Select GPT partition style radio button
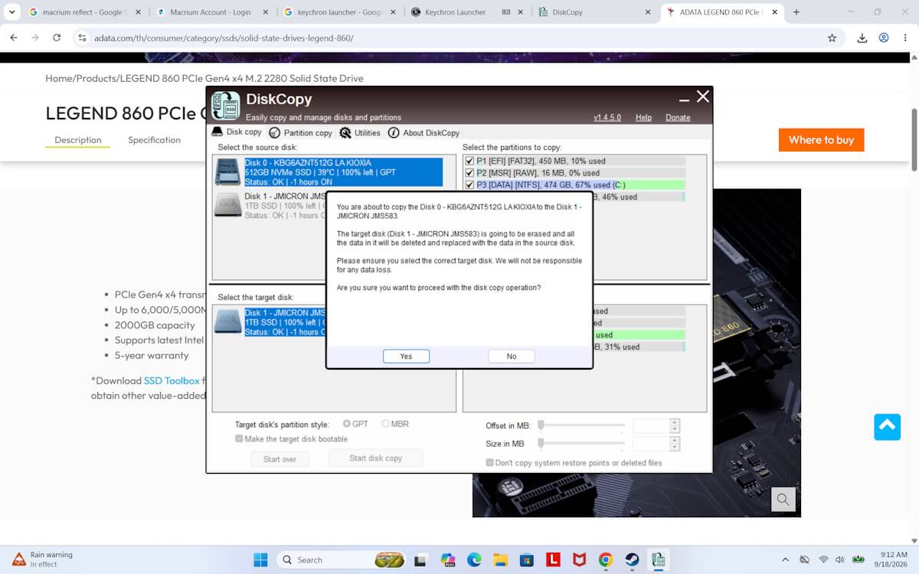919x574 pixels. (x=347, y=424)
